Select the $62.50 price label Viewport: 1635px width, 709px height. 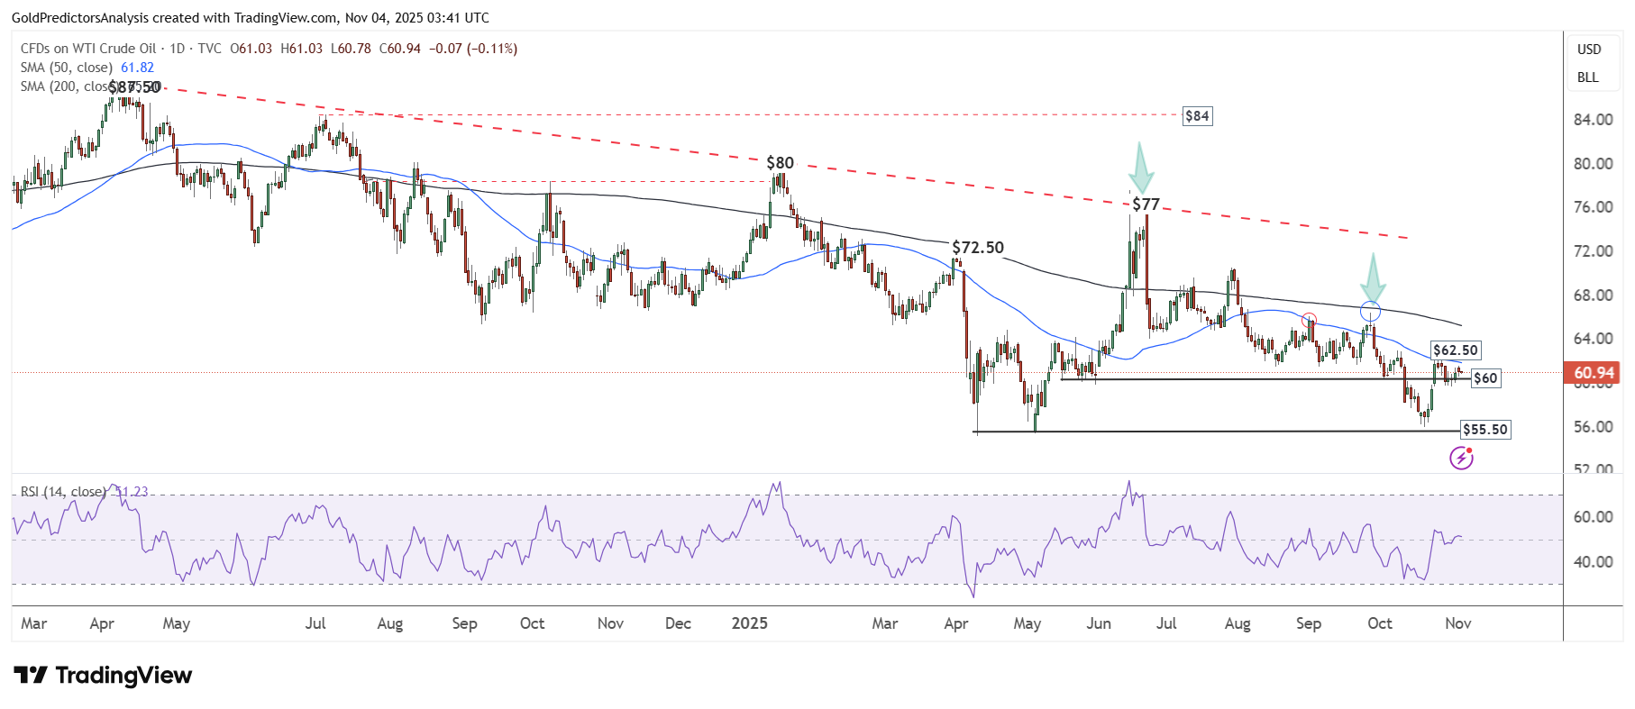pyautogui.click(x=1456, y=350)
